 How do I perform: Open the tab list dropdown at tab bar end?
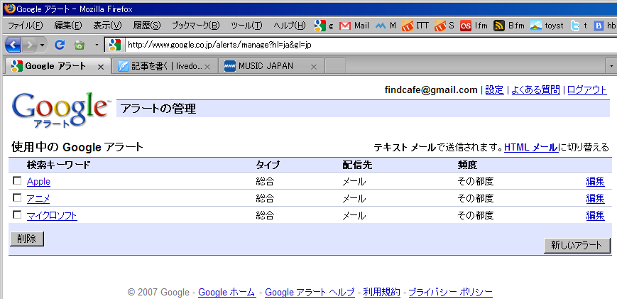tap(611, 66)
